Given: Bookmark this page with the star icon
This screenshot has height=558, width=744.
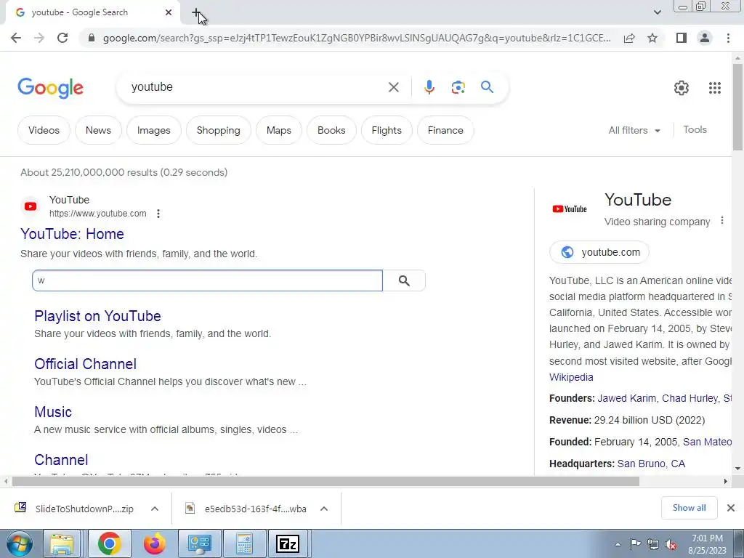Looking at the screenshot, I should (x=652, y=38).
